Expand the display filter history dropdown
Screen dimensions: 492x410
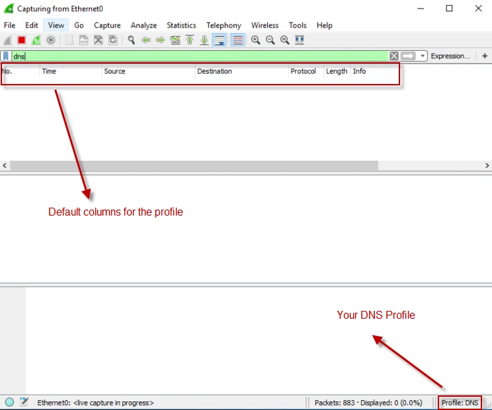coord(423,56)
